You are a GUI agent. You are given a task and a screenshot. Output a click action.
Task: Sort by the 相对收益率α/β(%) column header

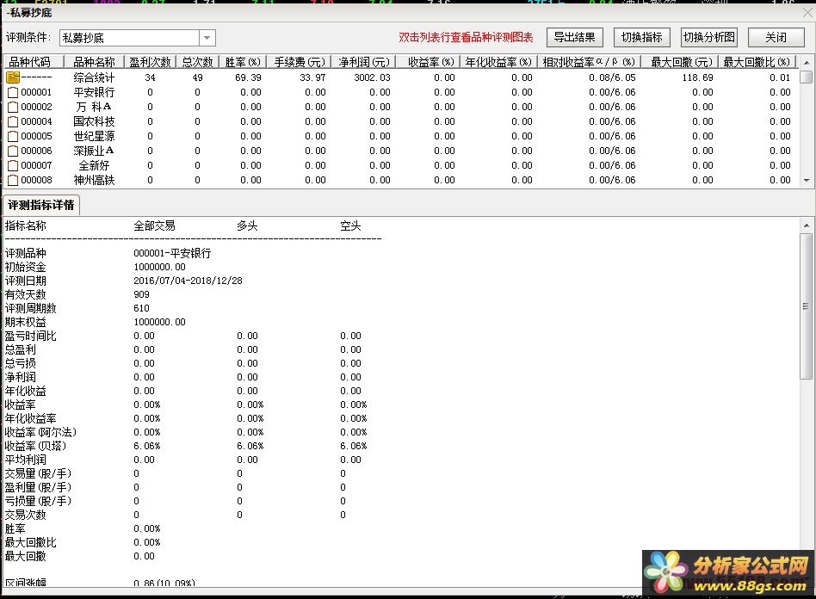(x=589, y=62)
